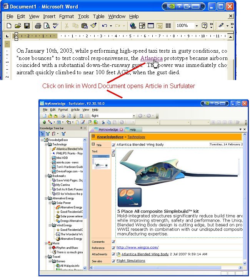
Task: Click in the flight search input field
Action: point(112,116)
